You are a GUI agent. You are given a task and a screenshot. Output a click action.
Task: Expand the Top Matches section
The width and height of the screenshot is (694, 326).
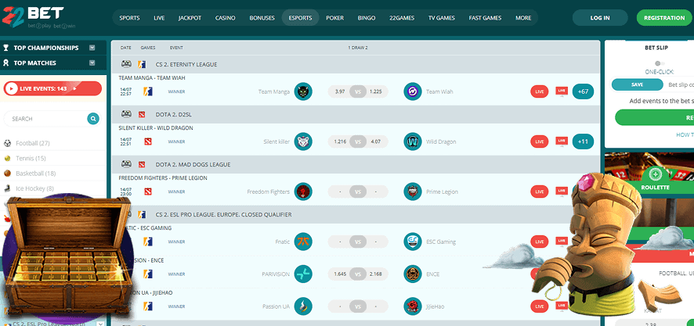[92, 63]
